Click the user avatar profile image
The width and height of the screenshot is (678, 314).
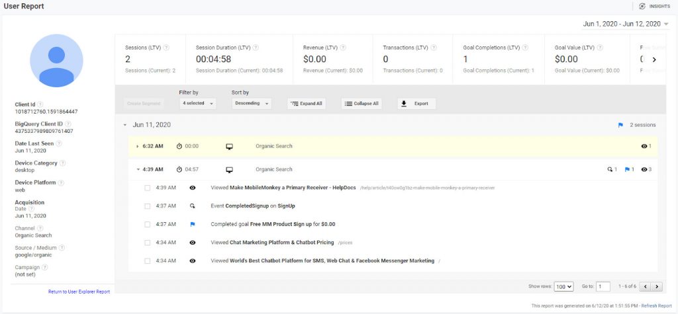click(56, 60)
